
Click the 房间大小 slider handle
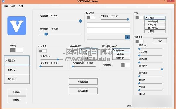click(139, 49)
